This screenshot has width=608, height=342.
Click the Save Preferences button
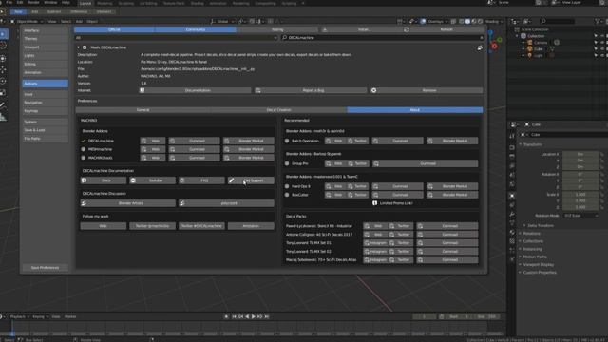pyautogui.click(x=45, y=268)
